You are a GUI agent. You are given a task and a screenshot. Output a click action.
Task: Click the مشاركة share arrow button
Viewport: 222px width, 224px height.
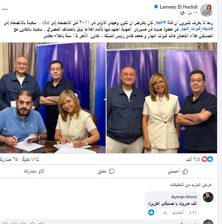tap(34, 171)
